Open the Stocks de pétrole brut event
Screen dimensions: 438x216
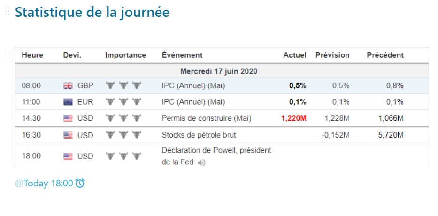[x=199, y=135]
